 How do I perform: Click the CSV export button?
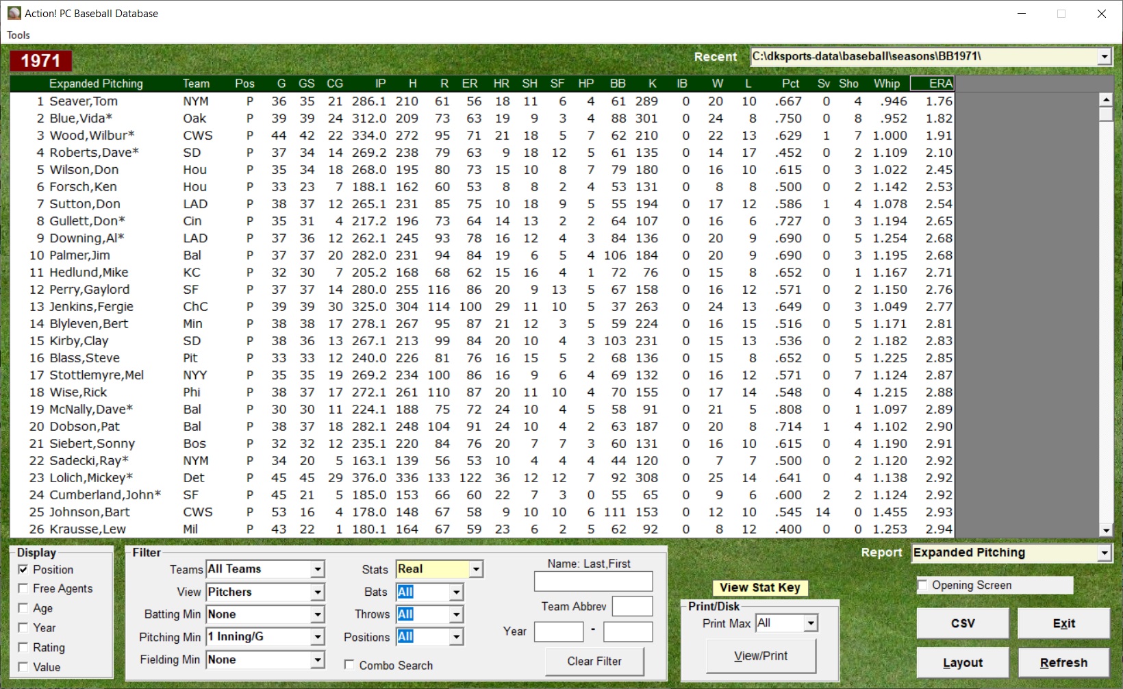click(962, 623)
